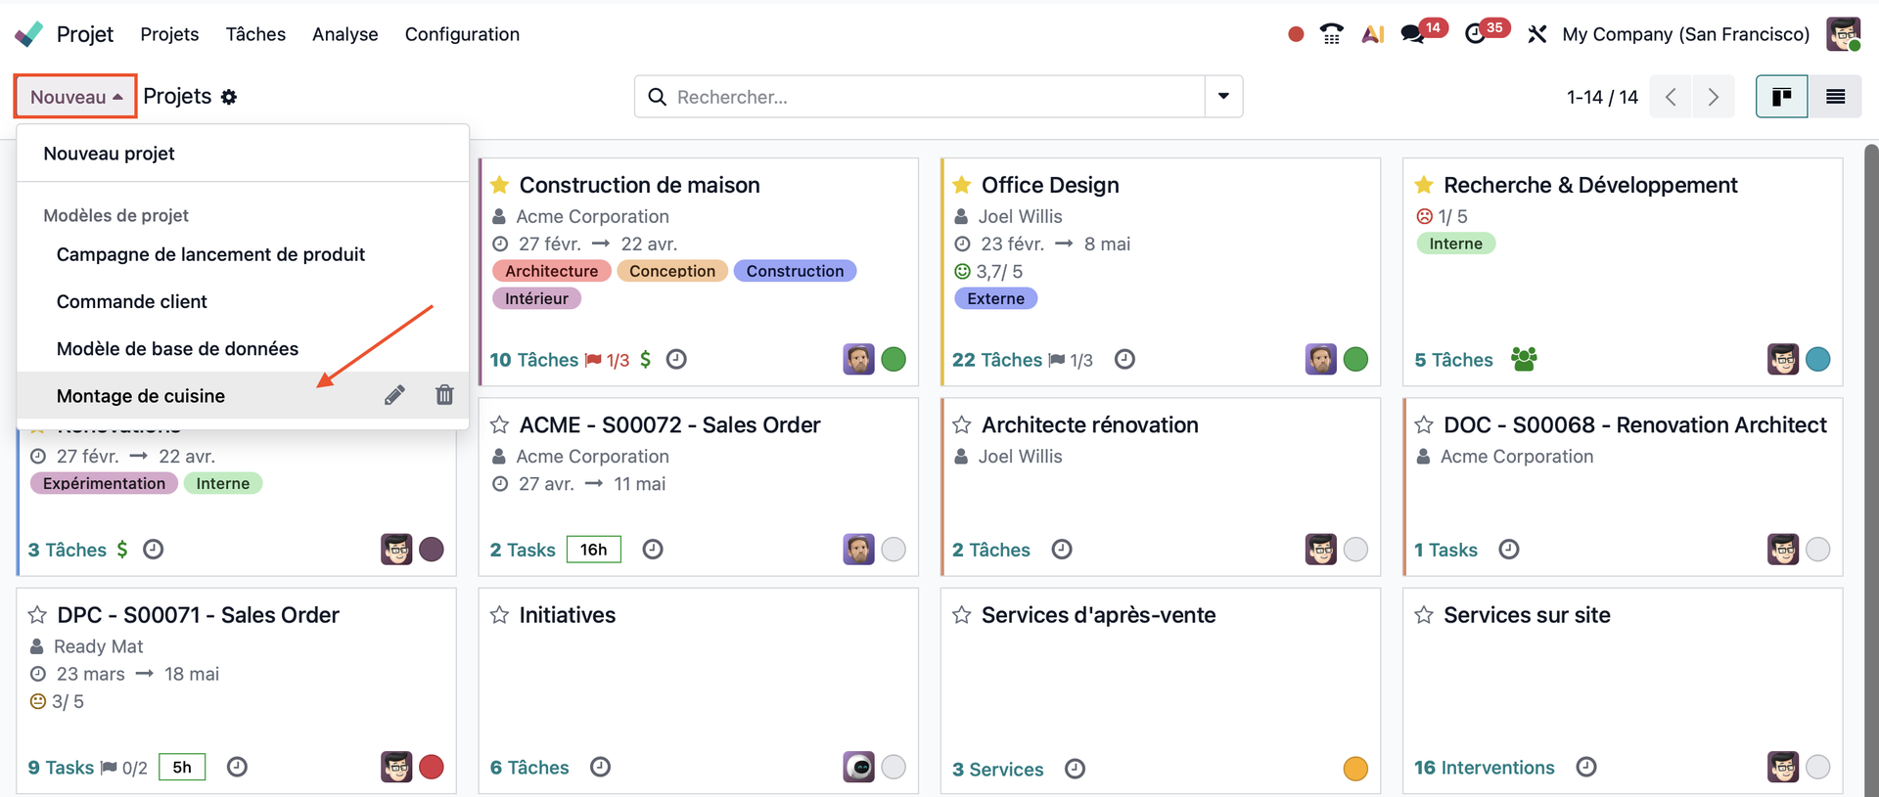Unstar the Construction de maison project
Image resolution: width=1879 pixels, height=797 pixels.
click(500, 185)
